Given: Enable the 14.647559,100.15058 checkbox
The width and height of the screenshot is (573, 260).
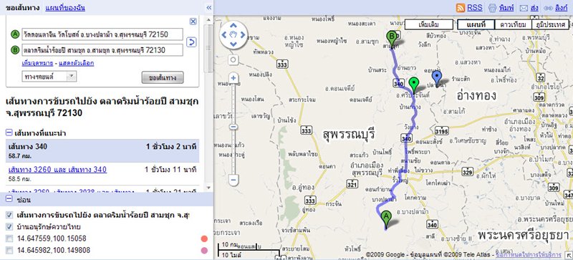Looking at the screenshot, I should pos(9,239).
